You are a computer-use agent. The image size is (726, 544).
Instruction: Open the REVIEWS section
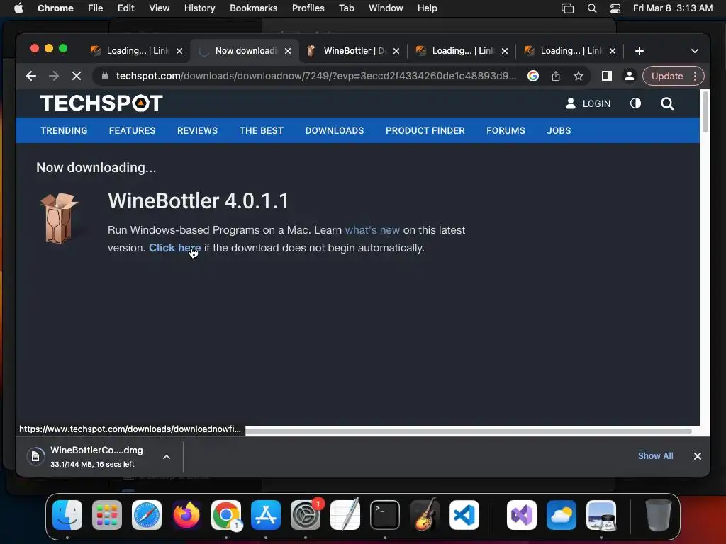tap(197, 130)
